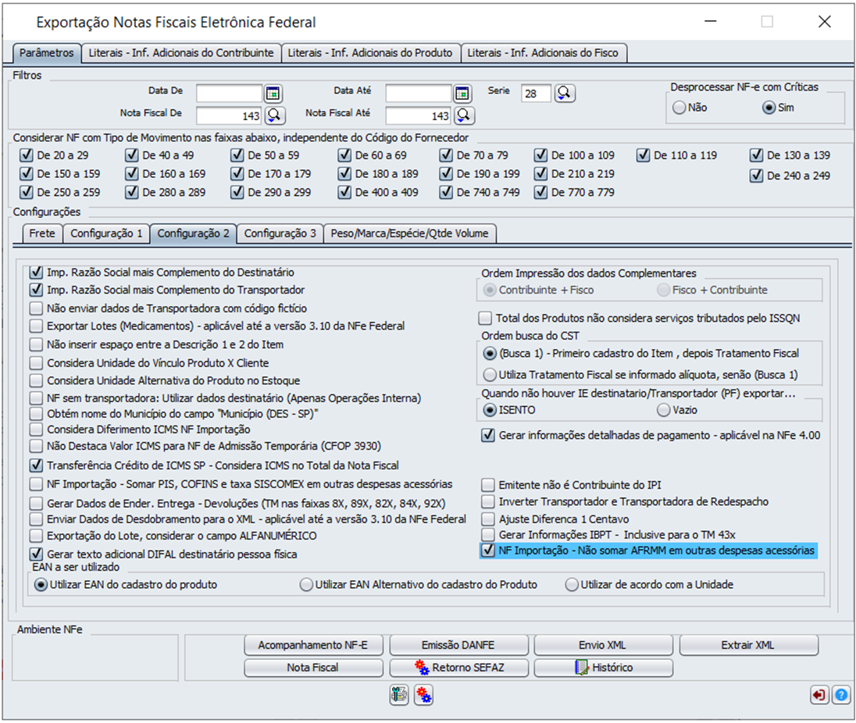856x723 pixels.
Task: Click the Nota Fiscal De field
Action: point(230,115)
